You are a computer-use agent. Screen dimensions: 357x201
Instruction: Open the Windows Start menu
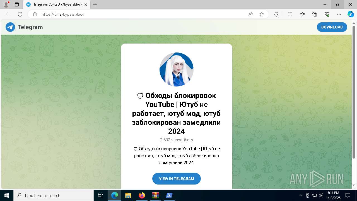point(7,195)
